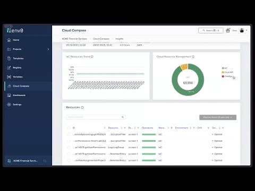Open Home via its house icon
This screenshot has height=191, width=255.
[x=9, y=40]
